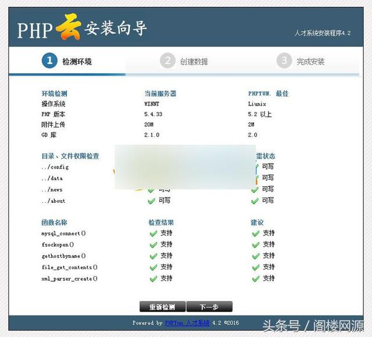Screen dimensions: 372x337
Task: Click the 下一步 next step button
Action: pos(209,307)
